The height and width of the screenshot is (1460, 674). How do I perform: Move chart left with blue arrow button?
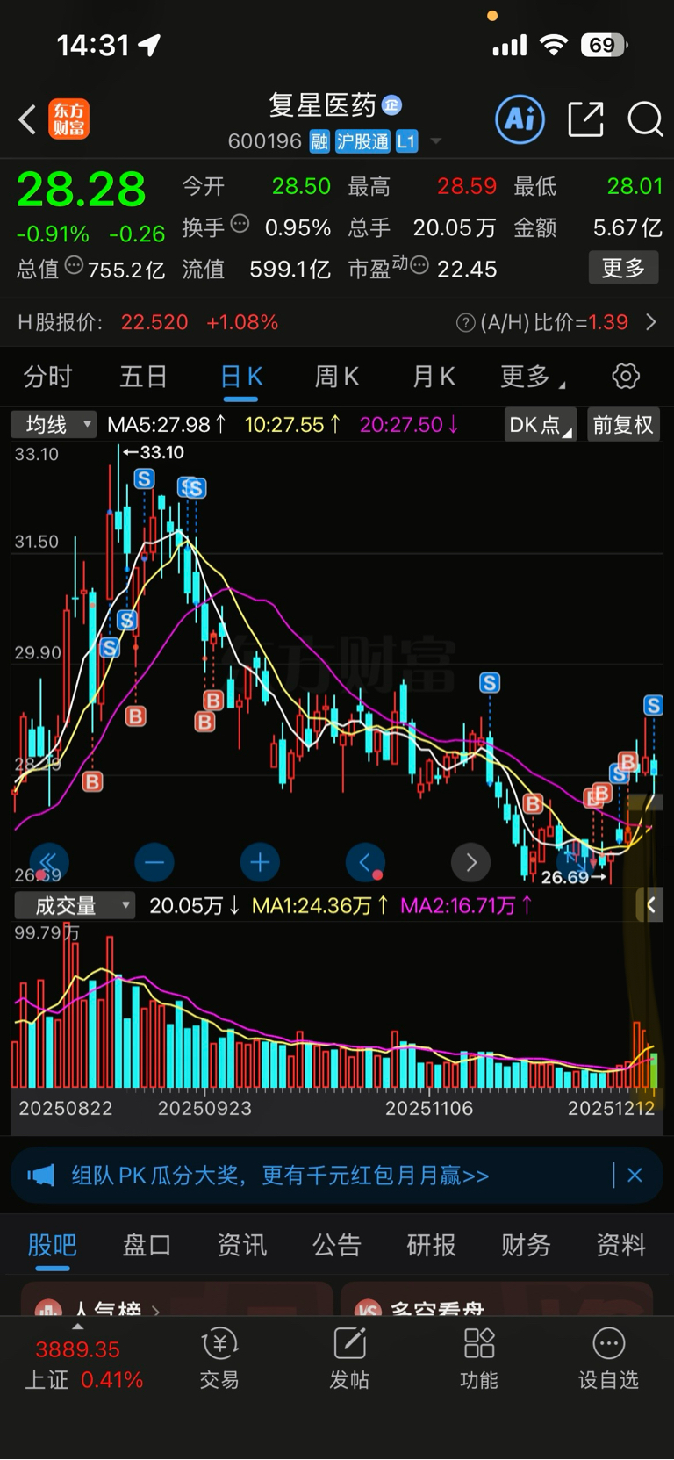[366, 863]
